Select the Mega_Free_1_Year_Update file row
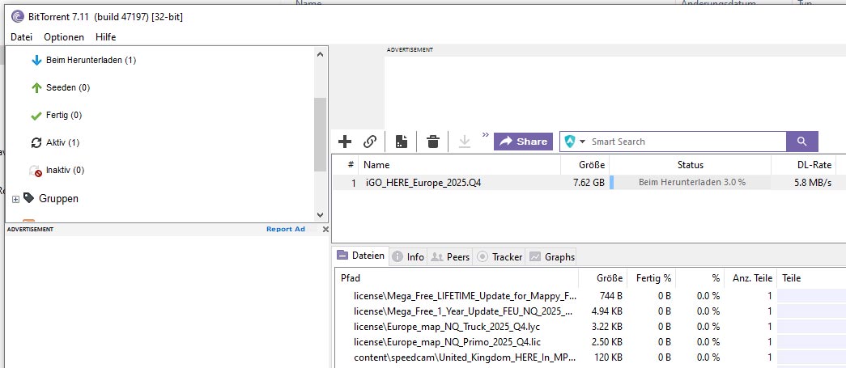846x368 pixels. tap(590, 311)
